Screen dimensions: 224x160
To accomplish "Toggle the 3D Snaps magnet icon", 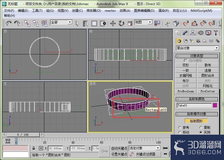I will 186,23.
